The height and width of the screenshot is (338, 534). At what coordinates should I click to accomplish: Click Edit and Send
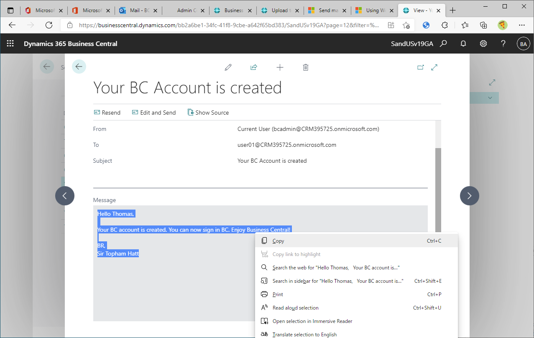[x=154, y=112]
